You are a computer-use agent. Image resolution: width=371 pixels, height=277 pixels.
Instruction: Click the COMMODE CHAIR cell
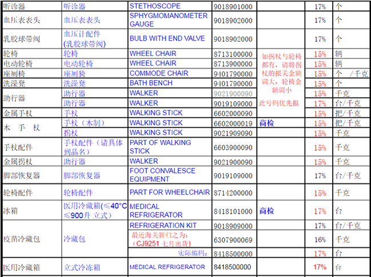point(158,74)
